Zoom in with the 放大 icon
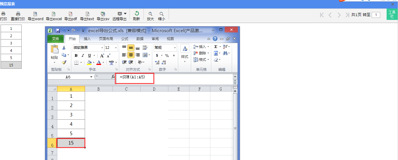This screenshot has width=398, height=160. tap(150, 14)
